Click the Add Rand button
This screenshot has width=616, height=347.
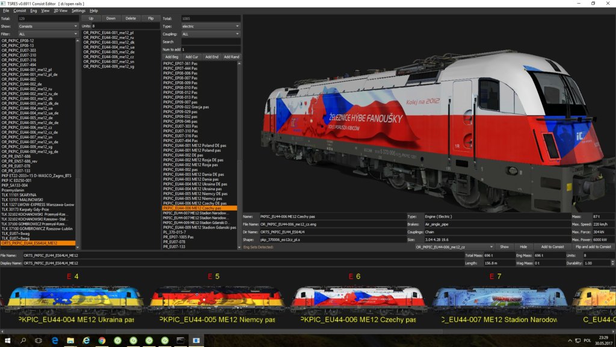click(232, 57)
